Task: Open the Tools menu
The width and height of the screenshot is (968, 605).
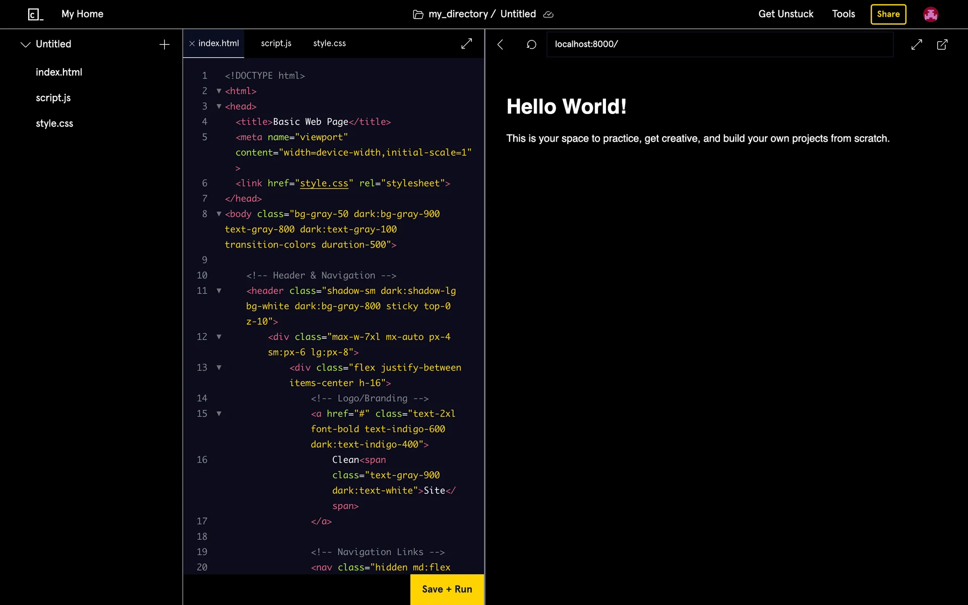Action: (843, 14)
